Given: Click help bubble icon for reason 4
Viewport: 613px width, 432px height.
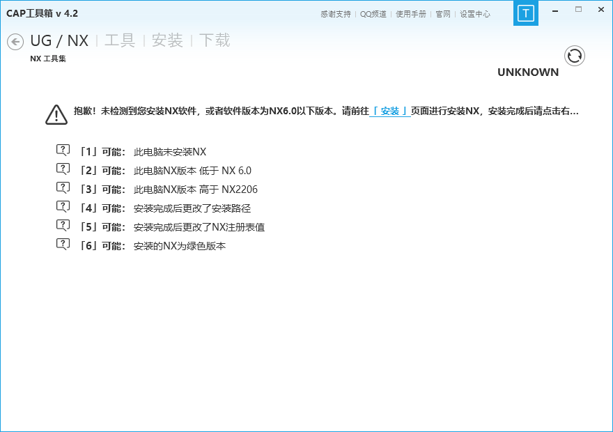Looking at the screenshot, I should click(63, 206).
